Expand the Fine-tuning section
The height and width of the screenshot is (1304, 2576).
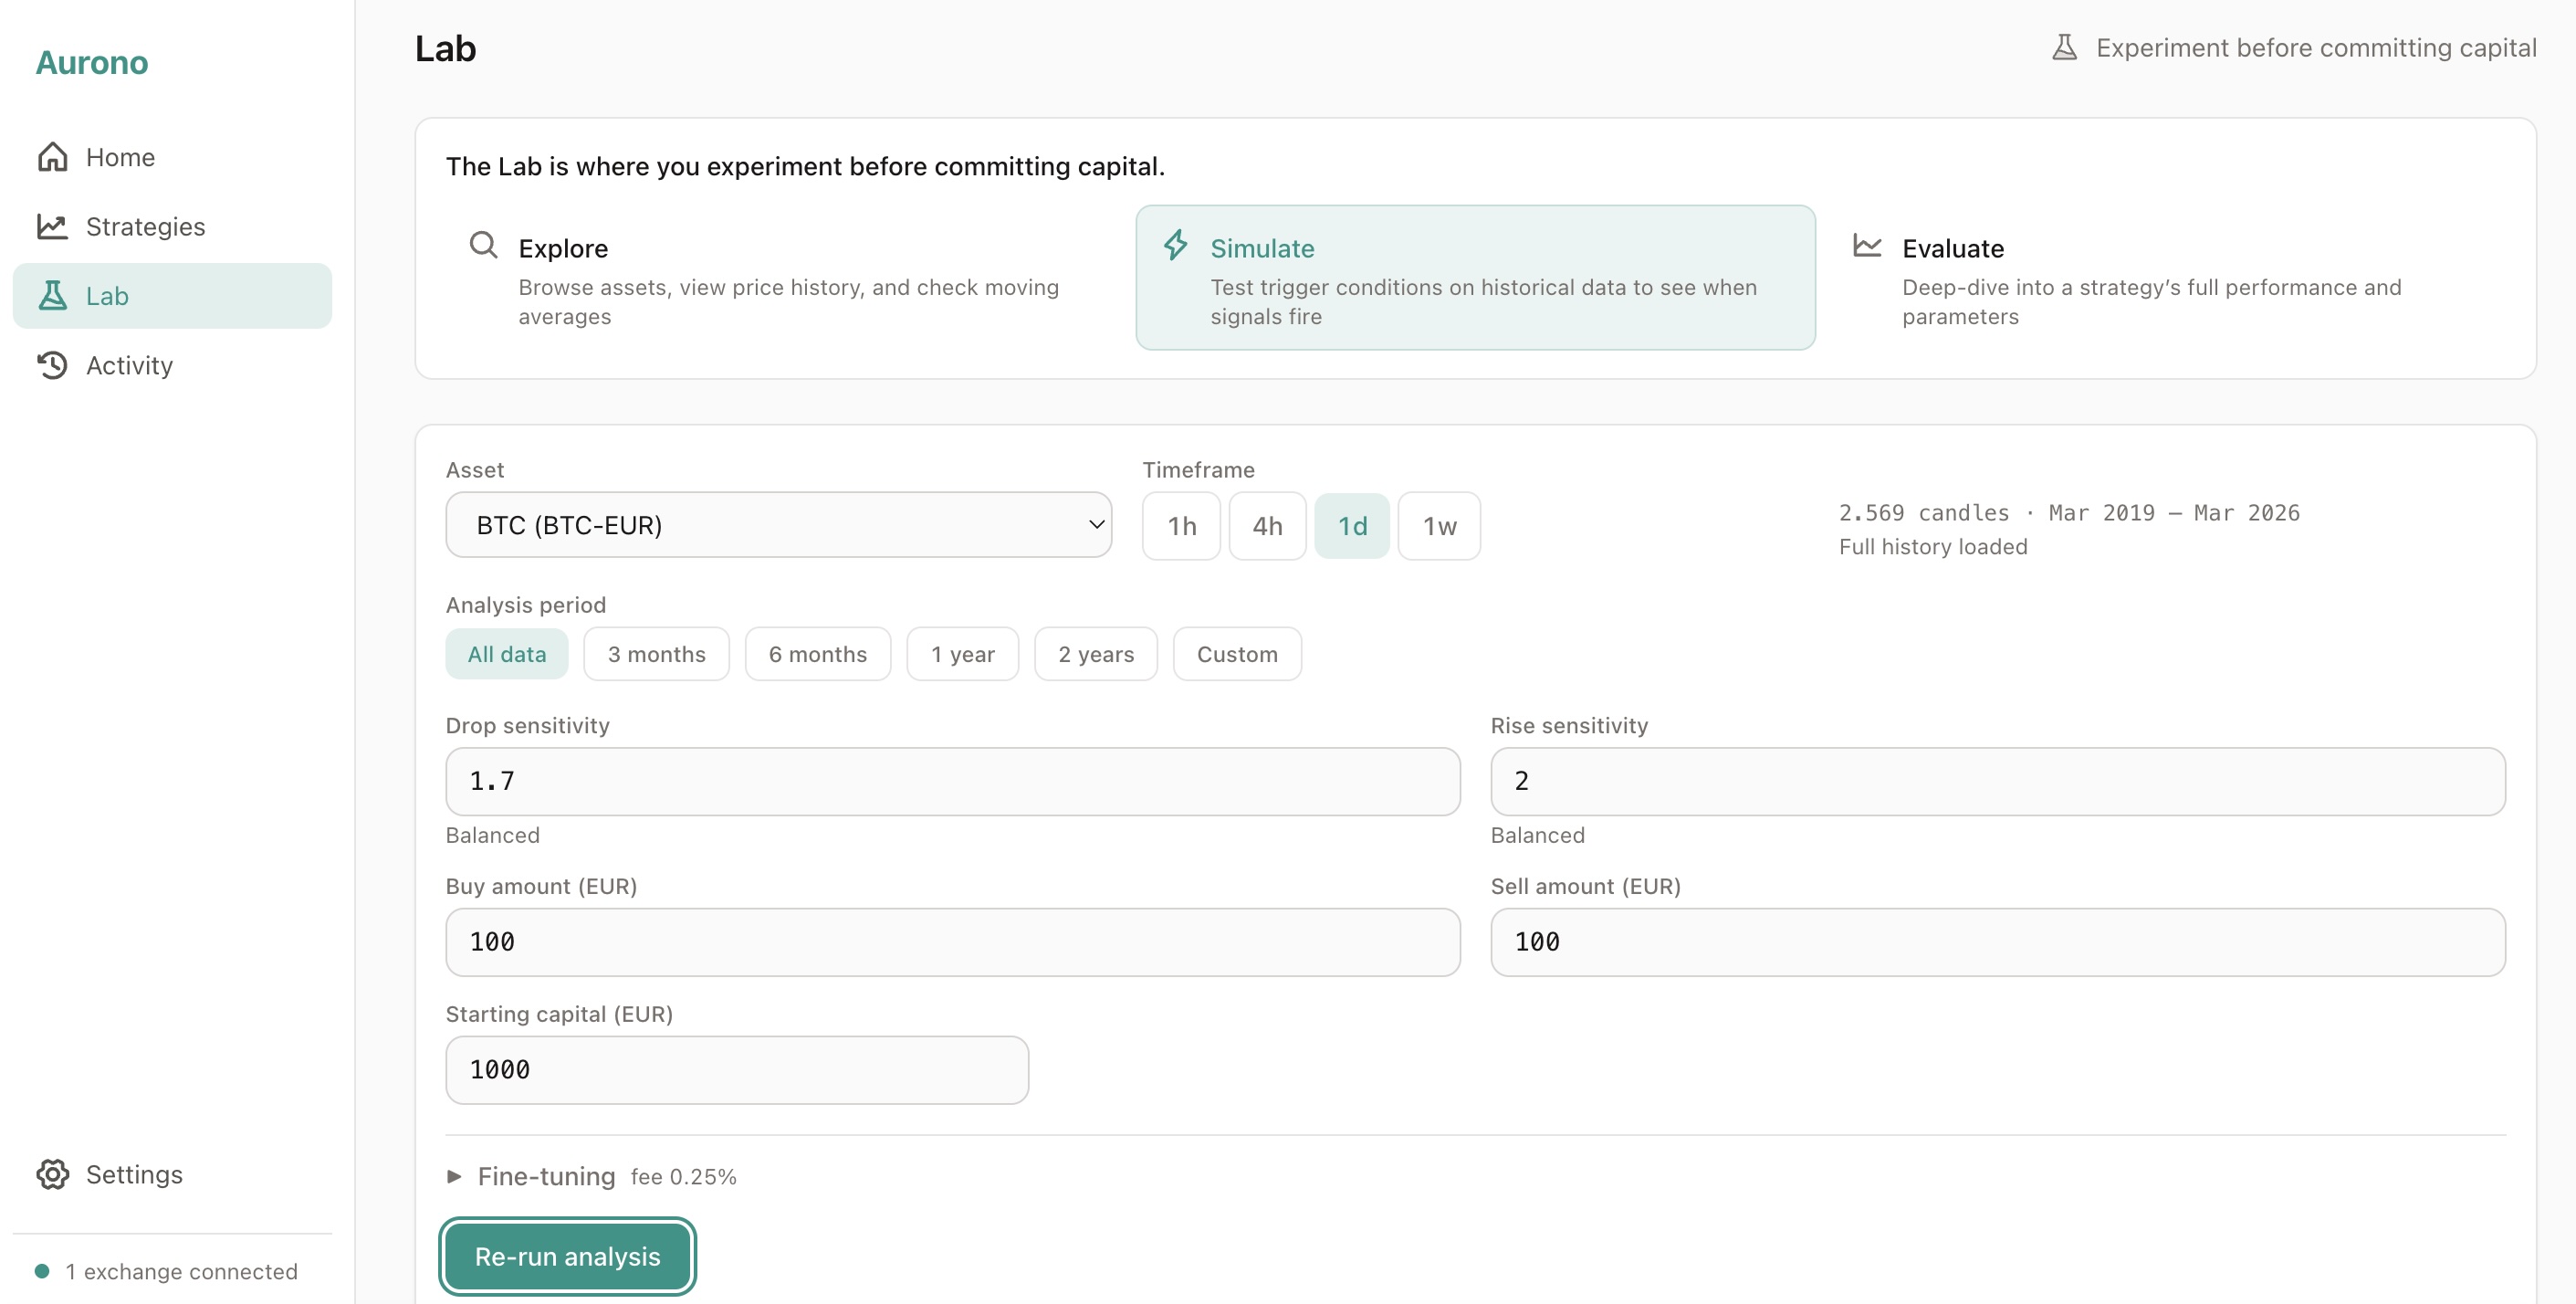(x=546, y=1176)
